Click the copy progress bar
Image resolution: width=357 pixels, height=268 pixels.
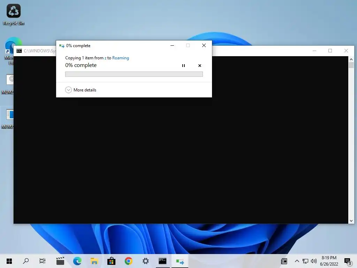point(134,74)
